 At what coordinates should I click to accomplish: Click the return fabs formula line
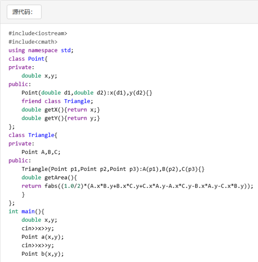138,186
